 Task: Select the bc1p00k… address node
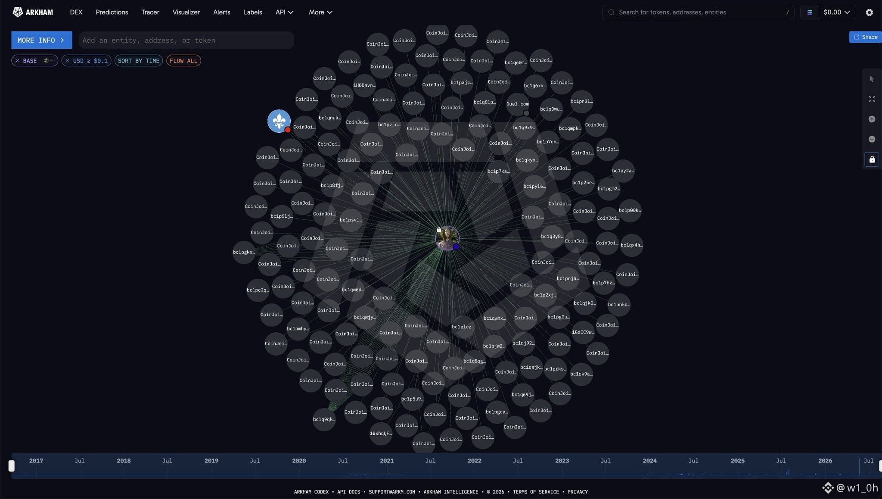[x=630, y=210]
